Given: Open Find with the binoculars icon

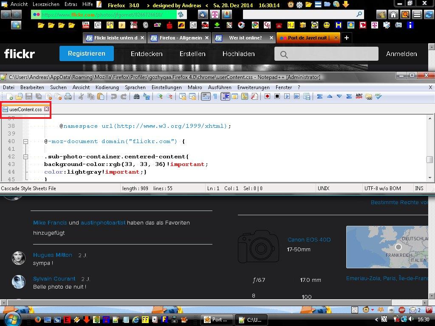Looking at the screenshot, I should coord(136,97).
